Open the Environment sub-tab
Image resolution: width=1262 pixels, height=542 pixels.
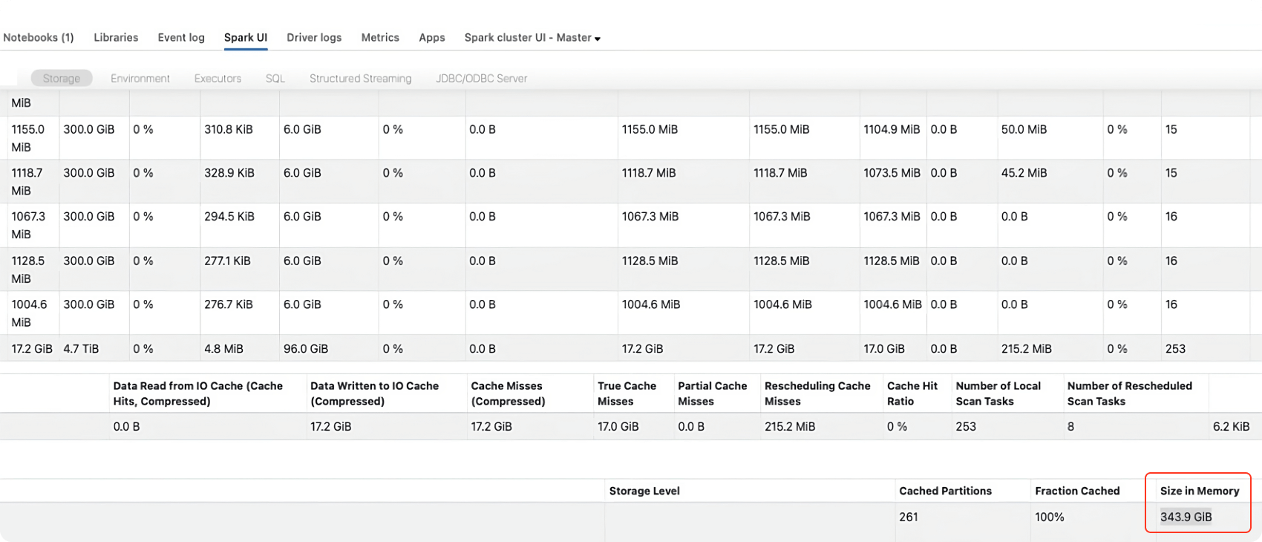[x=140, y=78]
